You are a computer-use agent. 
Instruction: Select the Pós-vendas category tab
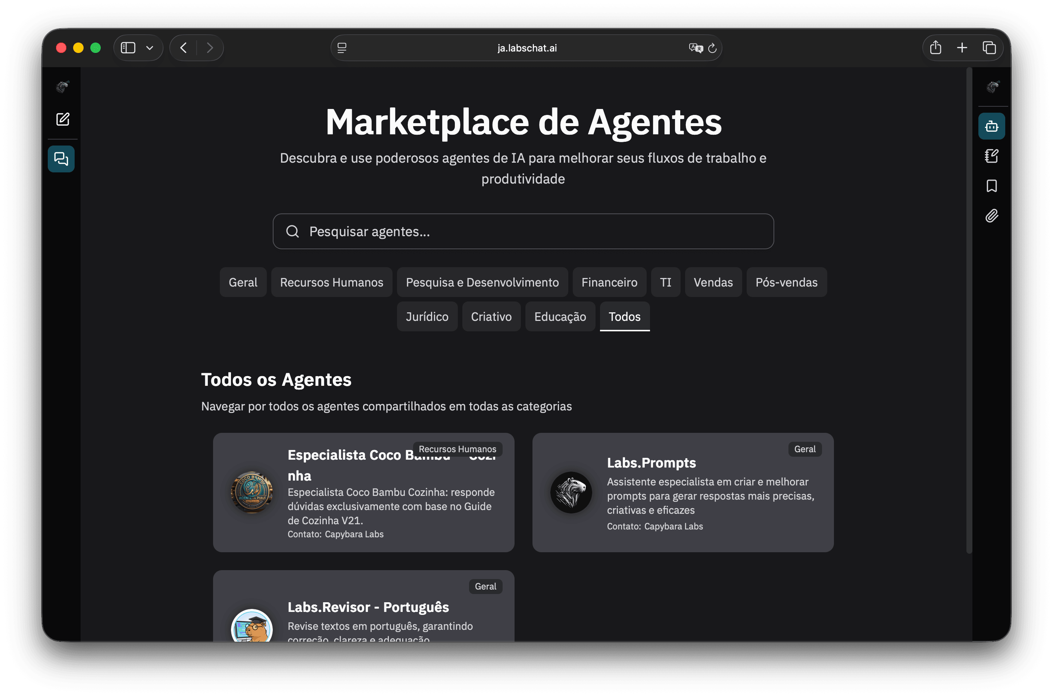pos(786,282)
